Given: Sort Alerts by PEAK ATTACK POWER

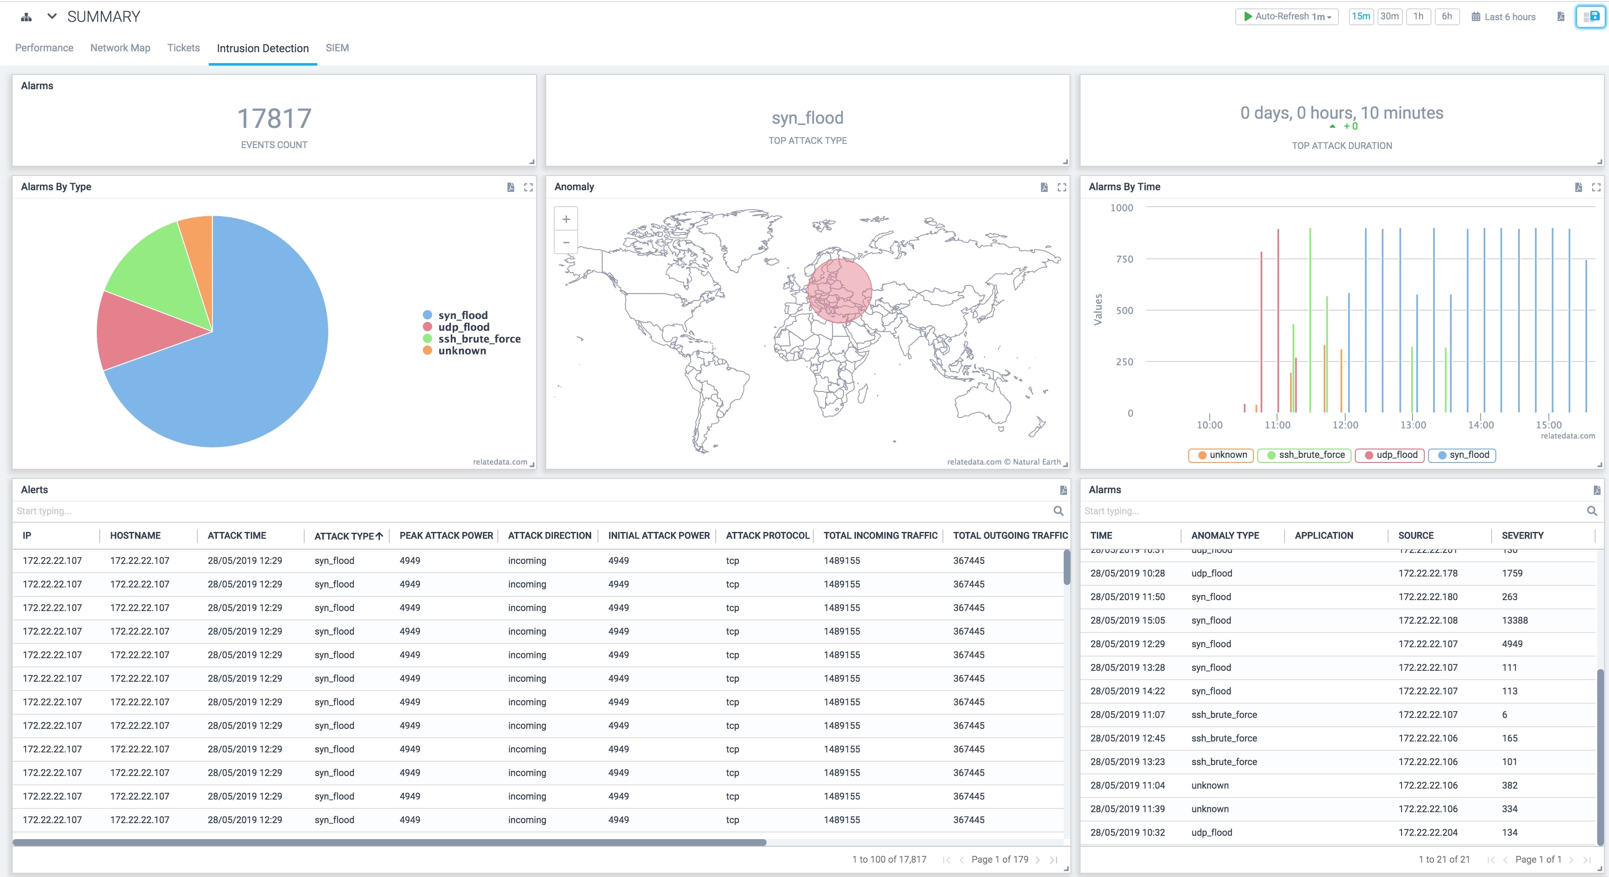Looking at the screenshot, I should point(446,535).
